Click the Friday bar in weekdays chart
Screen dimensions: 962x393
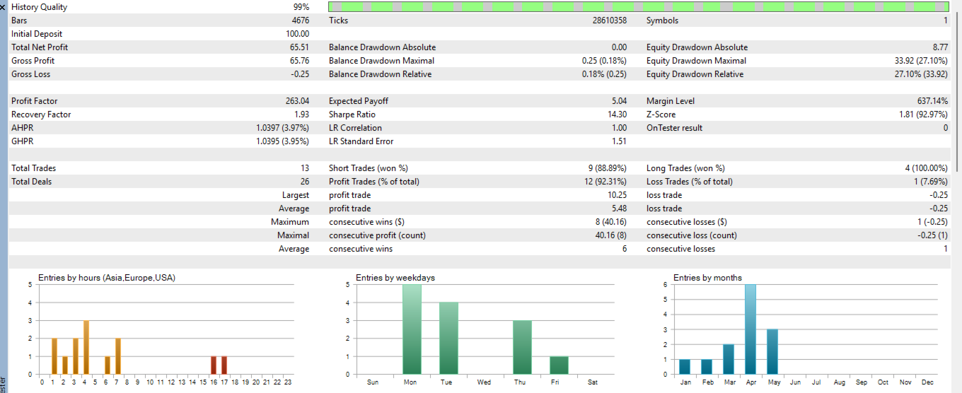point(559,365)
